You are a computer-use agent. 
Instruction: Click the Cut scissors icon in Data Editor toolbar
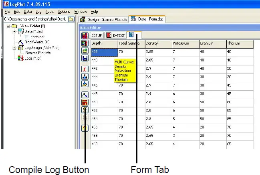pos(85,69)
